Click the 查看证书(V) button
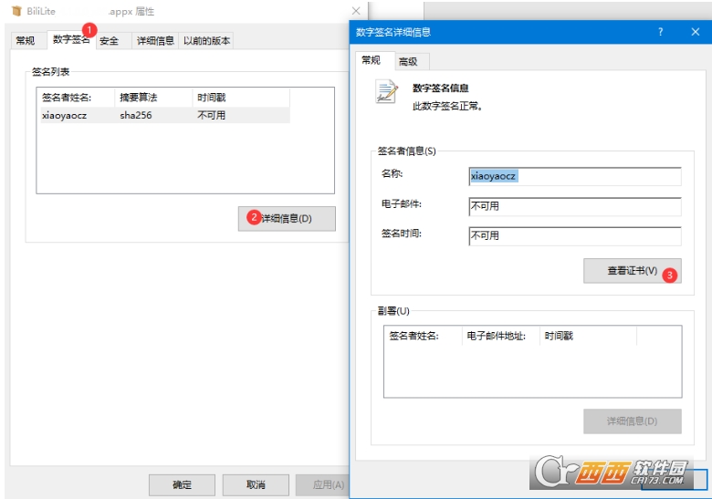 [x=632, y=271]
